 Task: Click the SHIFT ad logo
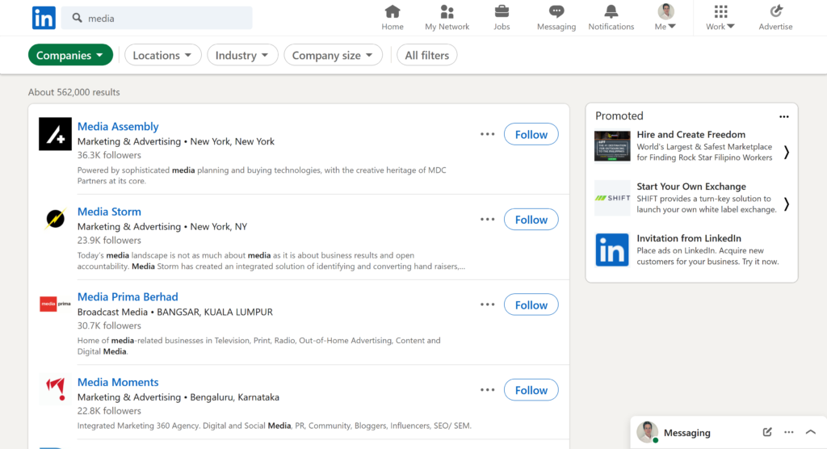(x=612, y=198)
